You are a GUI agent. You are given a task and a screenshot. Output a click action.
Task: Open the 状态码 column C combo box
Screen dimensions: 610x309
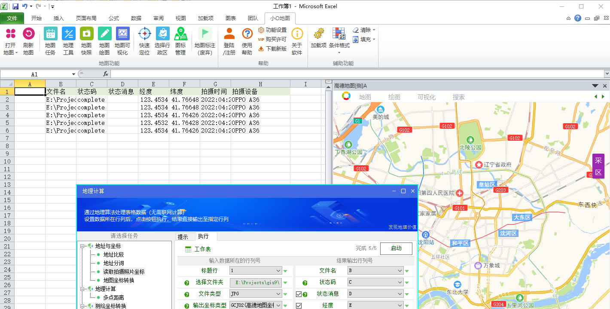point(375,282)
